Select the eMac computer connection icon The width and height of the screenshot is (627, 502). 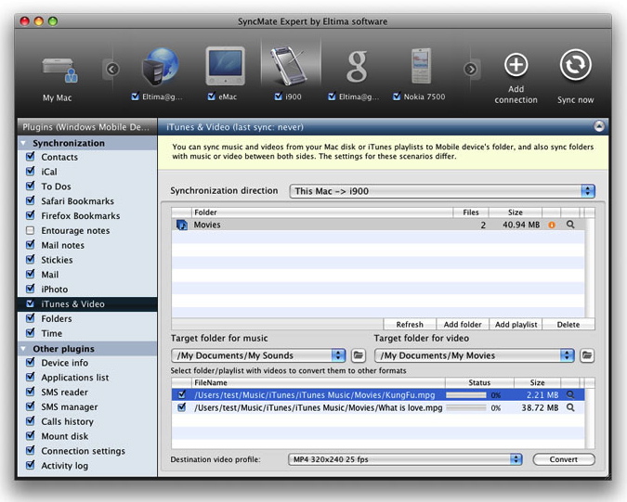225,66
